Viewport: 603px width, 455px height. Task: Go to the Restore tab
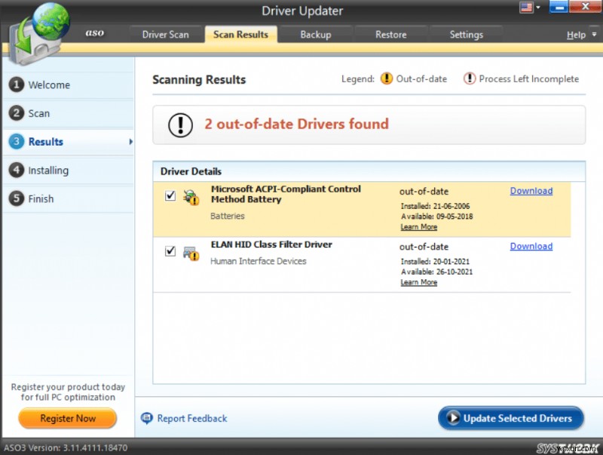coord(390,35)
